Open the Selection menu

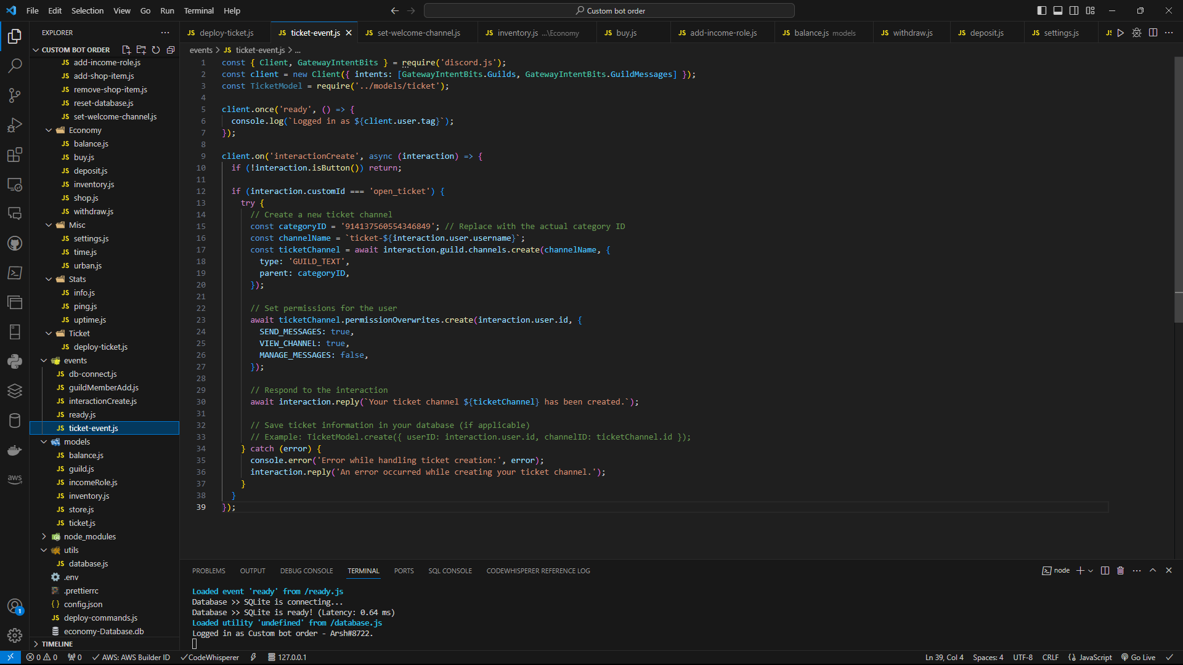pos(87,10)
